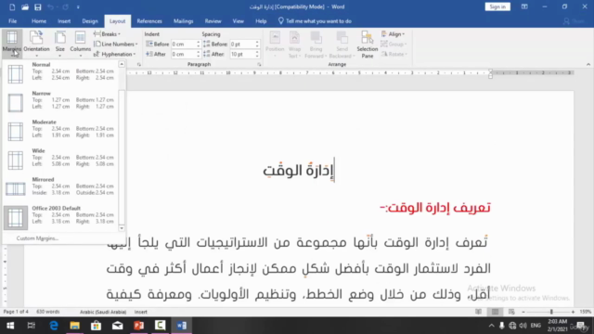Open the Hyphenation dropdown
Viewport: 594px width, 334px height.
tap(115, 54)
